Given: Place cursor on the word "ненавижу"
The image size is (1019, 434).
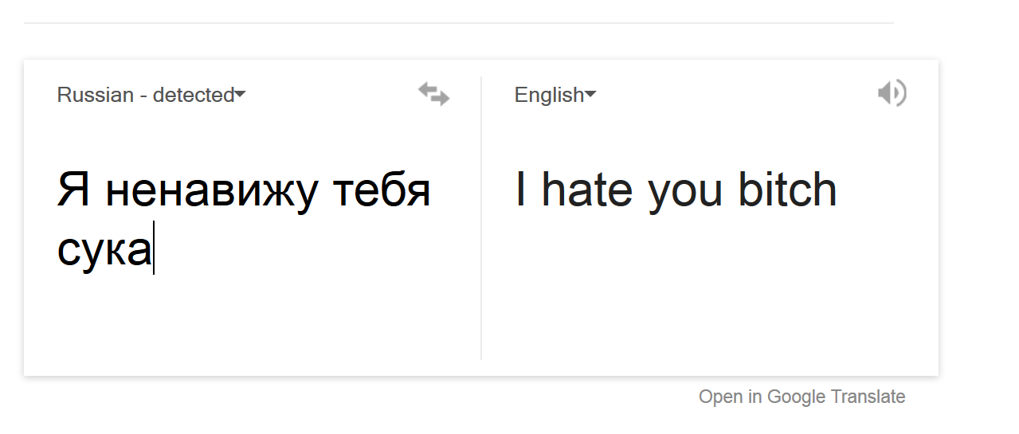Looking at the screenshot, I should pos(213,192).
